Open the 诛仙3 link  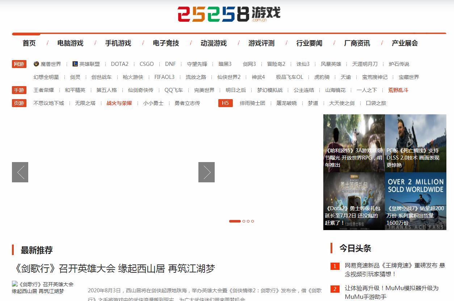click(x=303, y=64)
